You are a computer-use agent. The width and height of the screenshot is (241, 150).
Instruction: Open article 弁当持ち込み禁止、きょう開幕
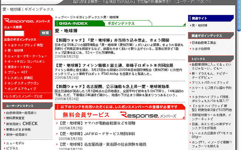click(112, 40)
